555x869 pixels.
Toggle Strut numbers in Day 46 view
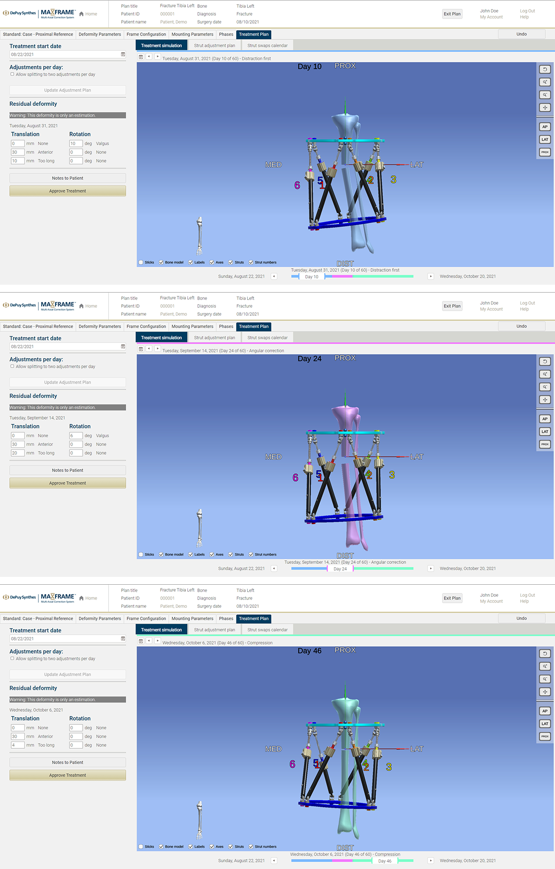pyautogui.click(x=251, y=846)
